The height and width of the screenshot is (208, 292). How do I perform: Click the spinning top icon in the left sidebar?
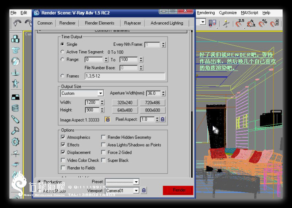click(x=15, y=72)
